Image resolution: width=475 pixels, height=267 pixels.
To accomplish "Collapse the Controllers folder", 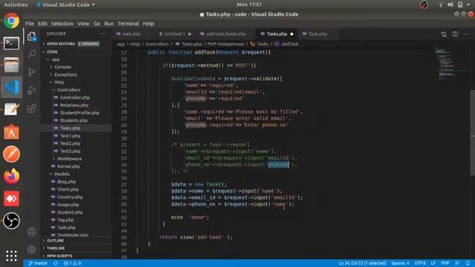I will click(76, 90).
